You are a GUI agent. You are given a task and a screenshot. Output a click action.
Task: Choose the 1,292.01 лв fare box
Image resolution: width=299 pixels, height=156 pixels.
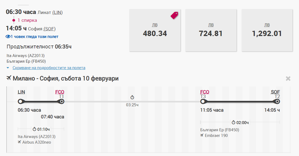tap(267, 30)
